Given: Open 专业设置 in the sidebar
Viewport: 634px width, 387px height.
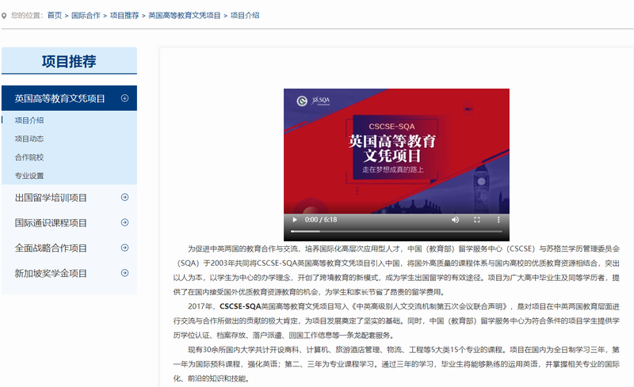Looking at the screenshot, I should (29, 175).
